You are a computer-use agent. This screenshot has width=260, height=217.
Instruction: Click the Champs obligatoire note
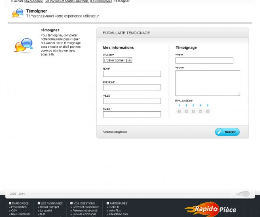point(114,132)
